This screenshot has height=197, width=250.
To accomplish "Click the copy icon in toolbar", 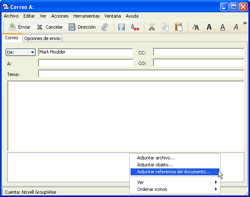I will point(165,27).
